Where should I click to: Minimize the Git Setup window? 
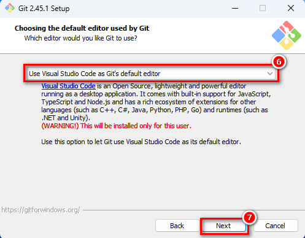point(235,9)
